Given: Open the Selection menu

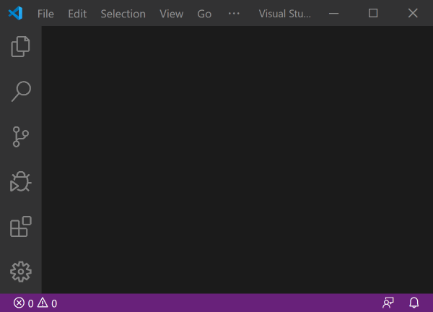Looking at the screenshot, I should pyautogui.click(x=123, y=14).
